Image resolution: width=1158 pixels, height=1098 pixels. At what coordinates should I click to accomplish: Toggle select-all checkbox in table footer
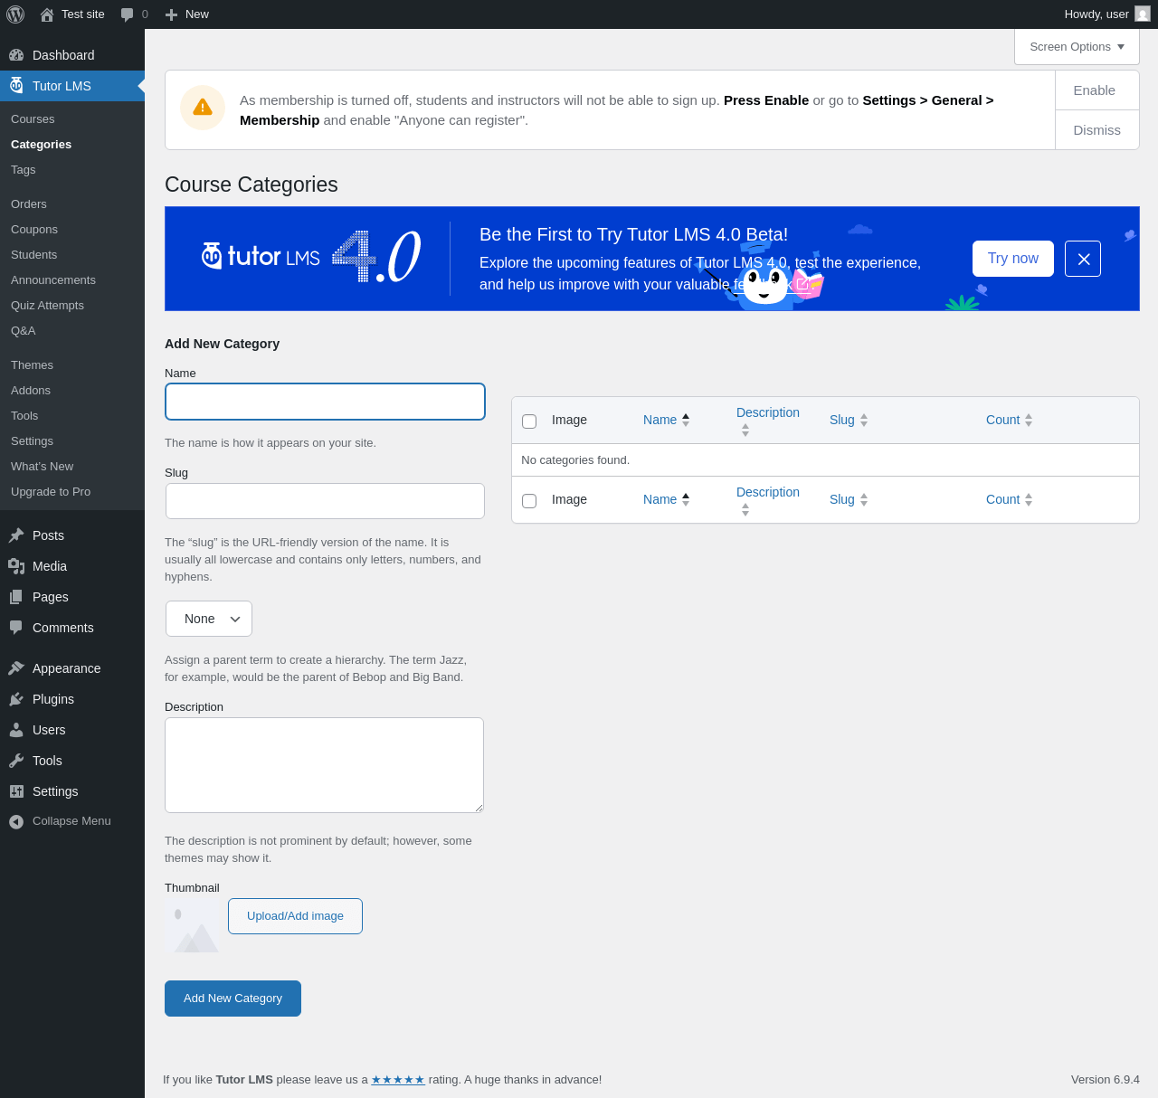tap(529, 501)
